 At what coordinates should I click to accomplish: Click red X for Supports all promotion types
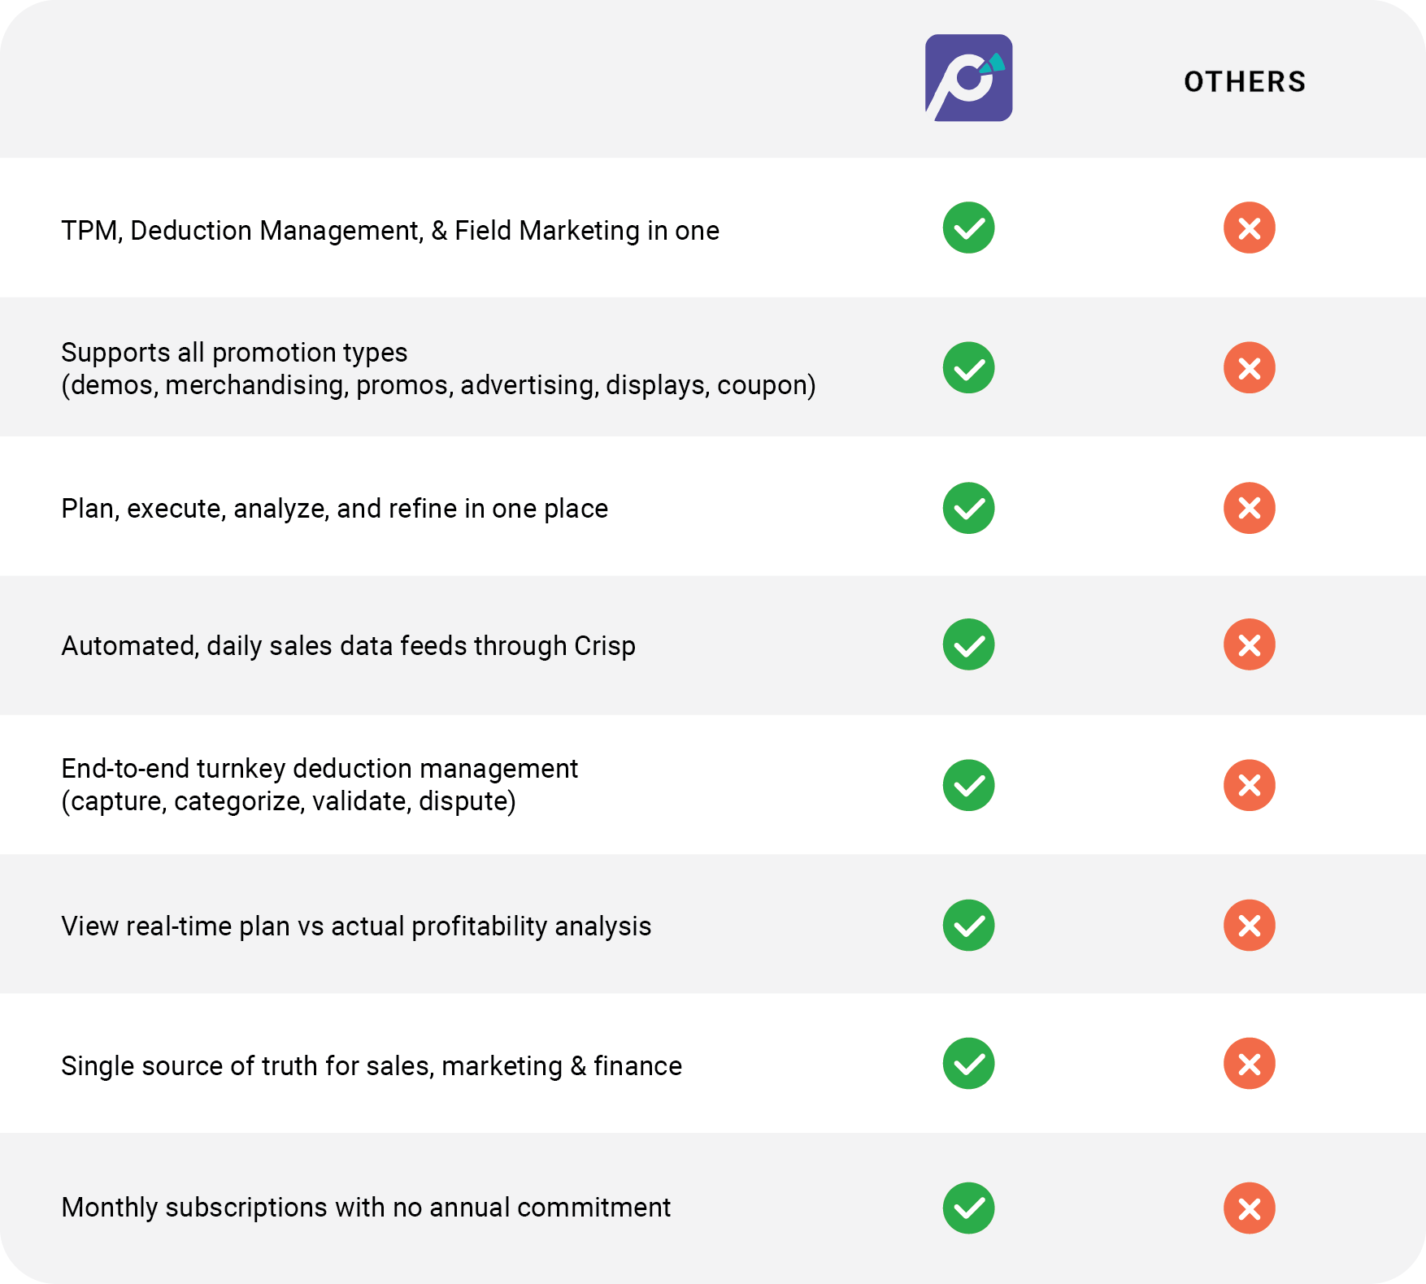coord(1249,368)
